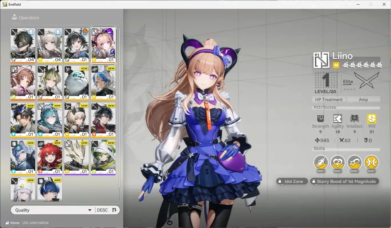Click the HP Treatment tag

[329, 99]
